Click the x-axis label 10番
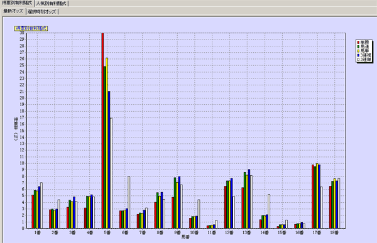 [x=194, y=233]
